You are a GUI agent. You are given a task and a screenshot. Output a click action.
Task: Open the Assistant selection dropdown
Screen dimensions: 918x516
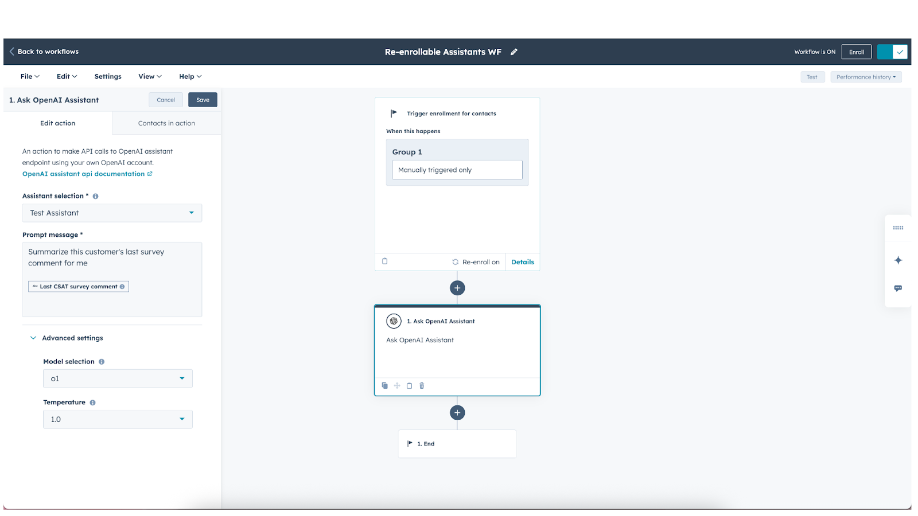[x=112, y=213]
